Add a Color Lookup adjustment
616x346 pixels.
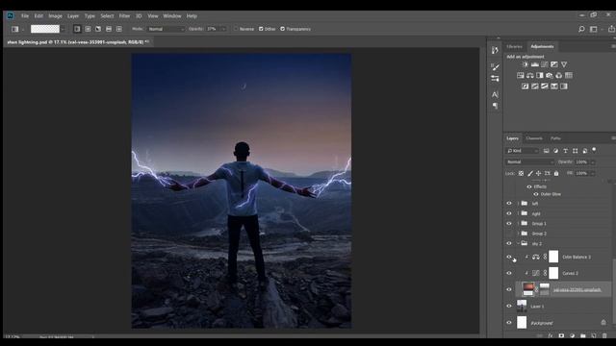pyautogui.click(x=569, y=75)
